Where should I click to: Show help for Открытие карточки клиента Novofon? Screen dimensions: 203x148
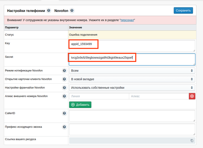[64, 79]
